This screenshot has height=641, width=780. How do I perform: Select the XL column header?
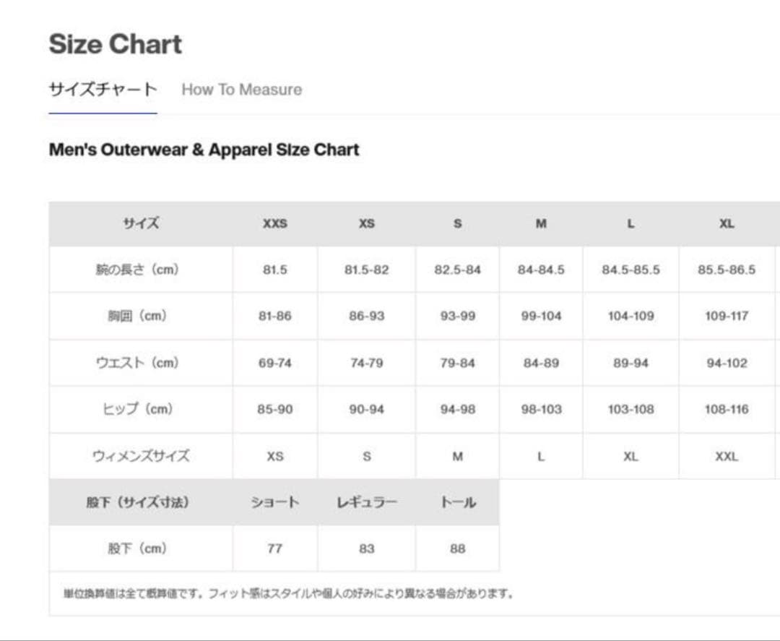click(727, 224)
